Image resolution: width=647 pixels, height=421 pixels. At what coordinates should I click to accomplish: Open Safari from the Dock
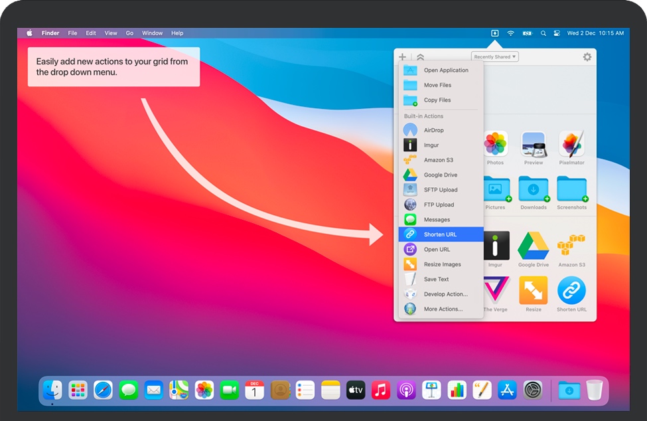click(x=103, y=390)
